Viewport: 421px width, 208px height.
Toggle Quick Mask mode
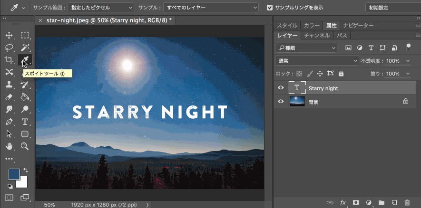point(9,198)
